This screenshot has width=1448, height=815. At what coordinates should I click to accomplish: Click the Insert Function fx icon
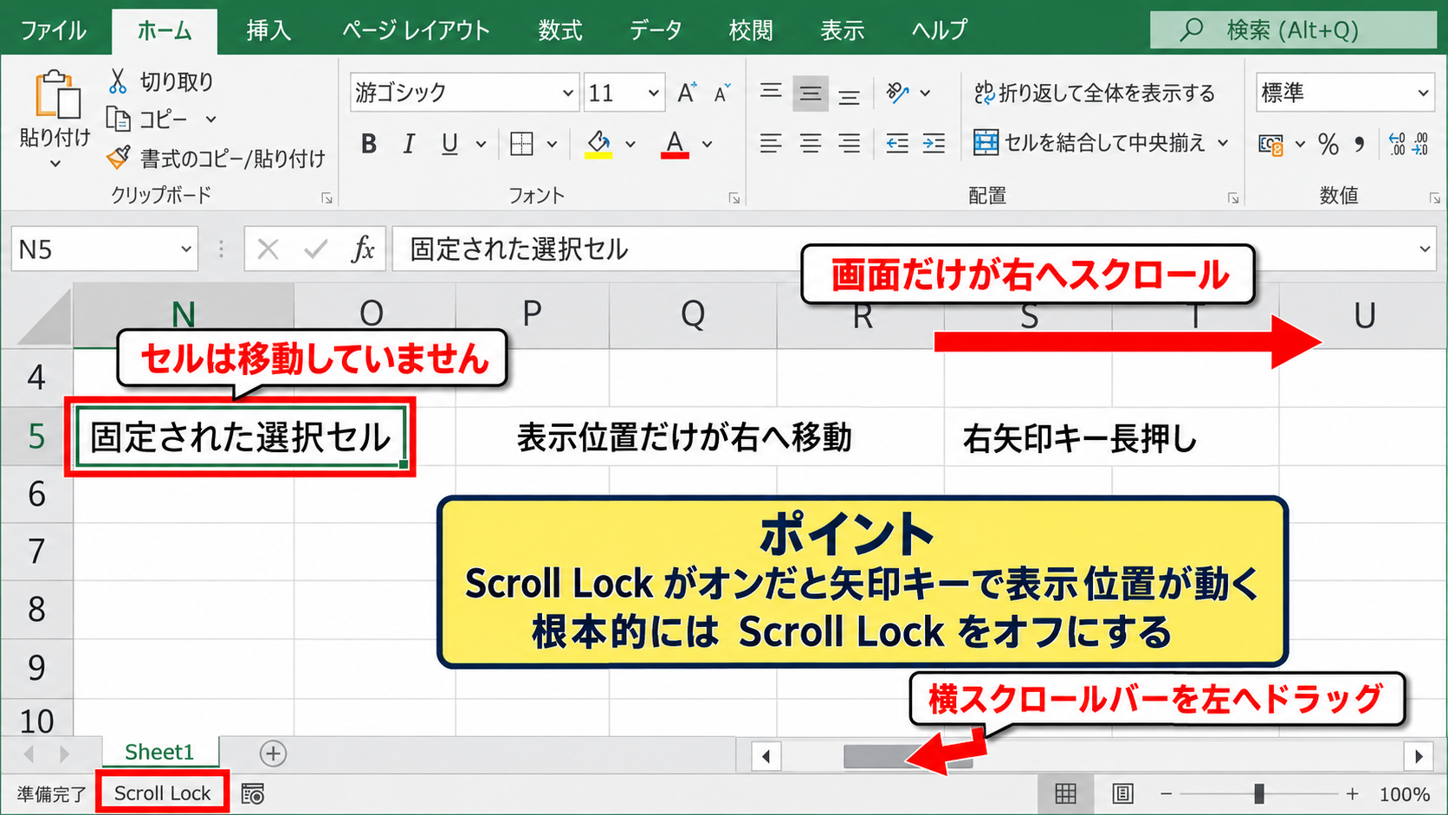point(363,249)
